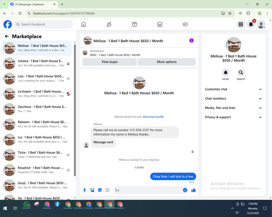The height and width of the screenshot is (217, 272).
Task: Open Ticha conversation in chat list
Action: (x=36, y=155)
